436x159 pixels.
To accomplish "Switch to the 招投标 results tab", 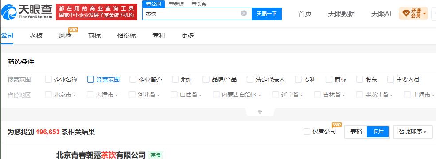I will pos(127,35).
